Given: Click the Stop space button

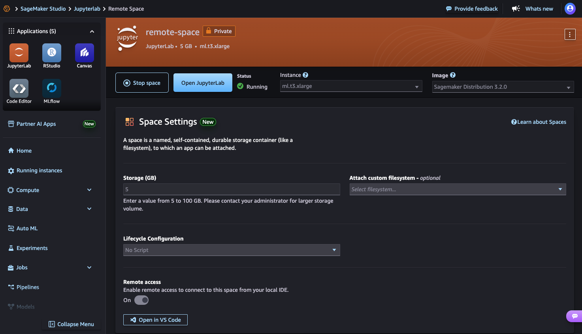Looking at the screenshot, I should (x=142, y=82).
